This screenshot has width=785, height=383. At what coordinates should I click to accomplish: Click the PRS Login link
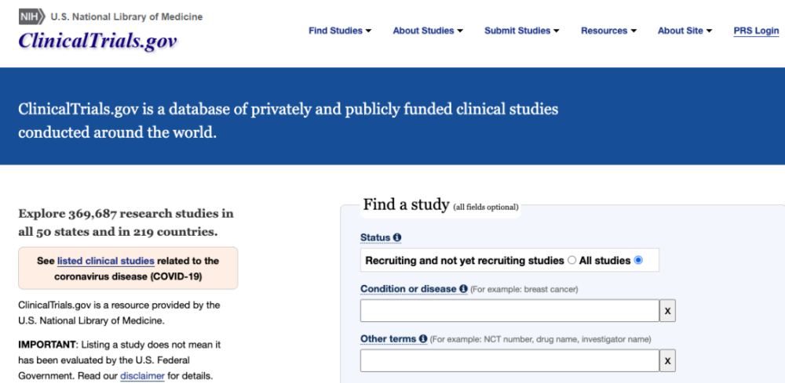point(756,31)
